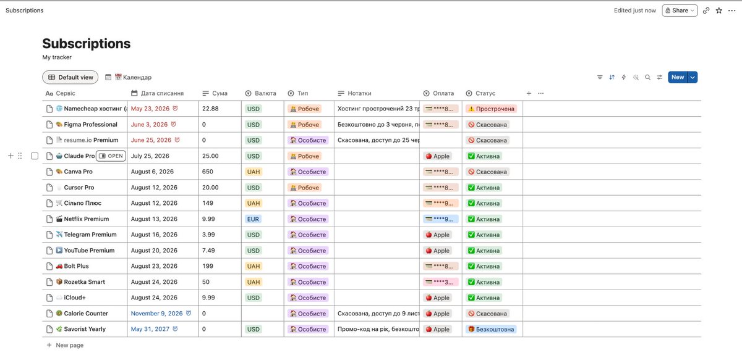
Task: Click page icon of Netflix Premium row
Action: (50, 219)
